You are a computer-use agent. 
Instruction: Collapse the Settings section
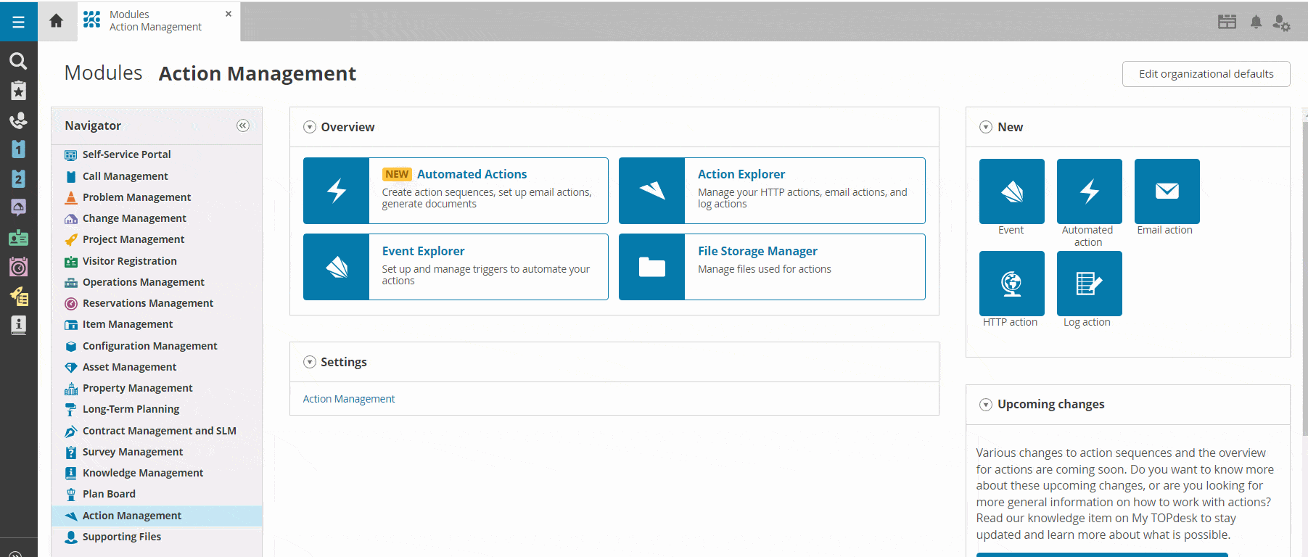(310, 362)
